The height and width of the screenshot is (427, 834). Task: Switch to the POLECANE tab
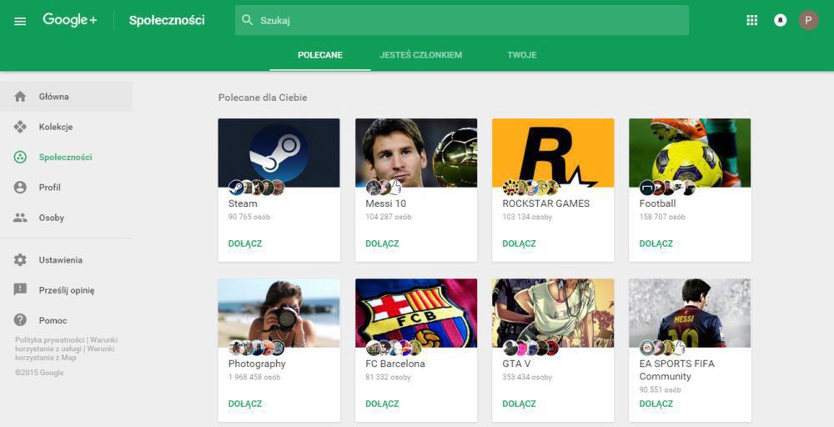coord(320,55)
